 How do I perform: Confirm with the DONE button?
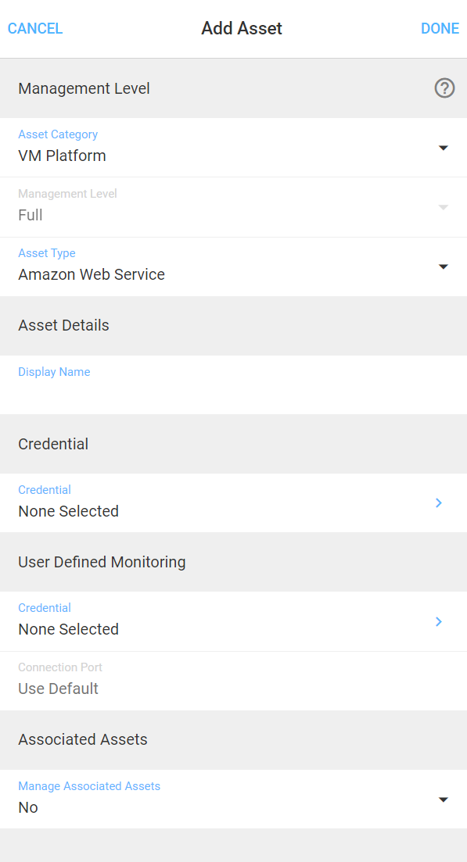pos(440,29)
